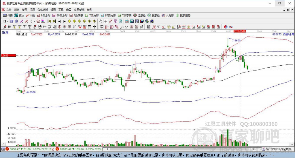Viewport: 295px width, 158px height.
Task: Click the first yellow diamond arrow icon
Action: [69, 21]
